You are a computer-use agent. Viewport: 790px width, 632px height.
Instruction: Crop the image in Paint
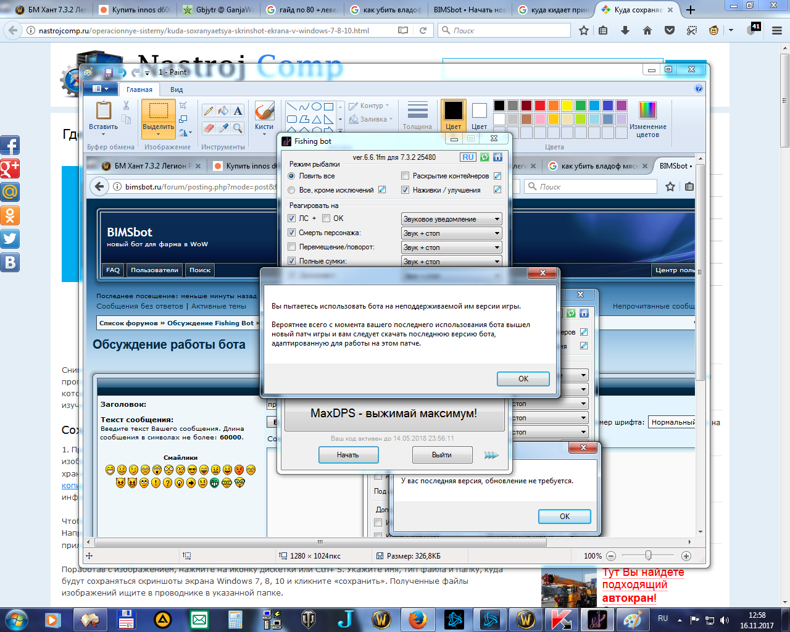click(183, 105)
